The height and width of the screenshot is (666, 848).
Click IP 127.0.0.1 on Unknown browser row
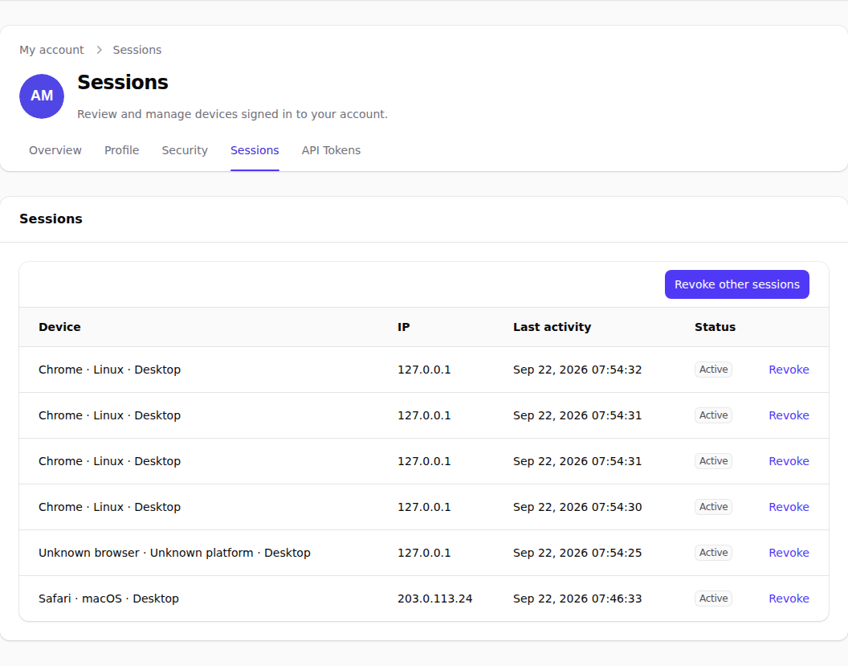(424, 553)
